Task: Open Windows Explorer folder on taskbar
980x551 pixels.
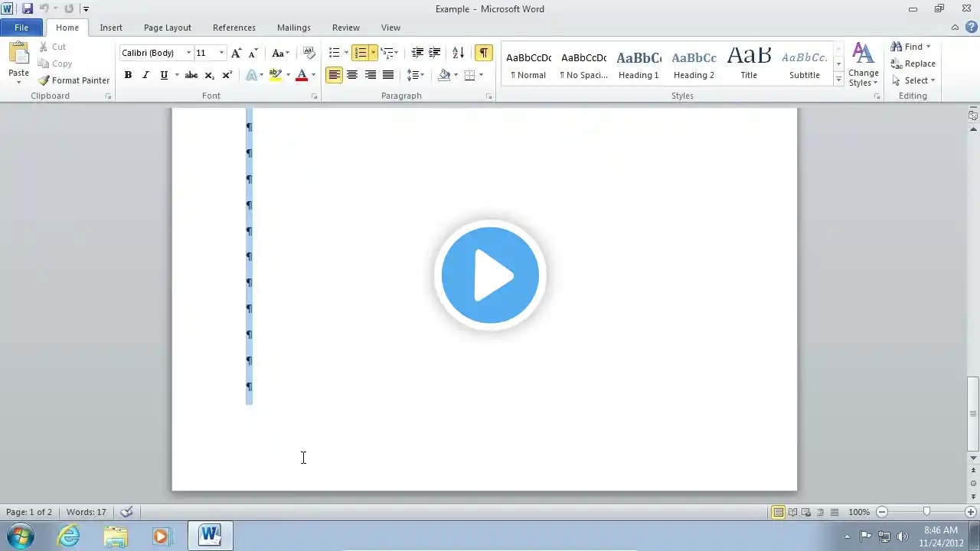Action: point(116,536)
